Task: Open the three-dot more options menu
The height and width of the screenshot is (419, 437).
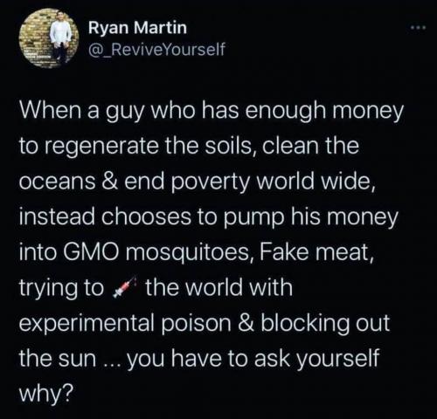Action: click(418, 28)
